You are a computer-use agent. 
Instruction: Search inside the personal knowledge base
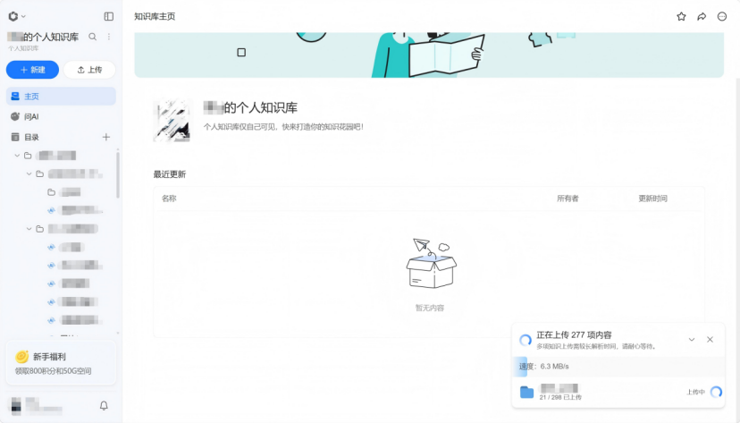(93, 37)
